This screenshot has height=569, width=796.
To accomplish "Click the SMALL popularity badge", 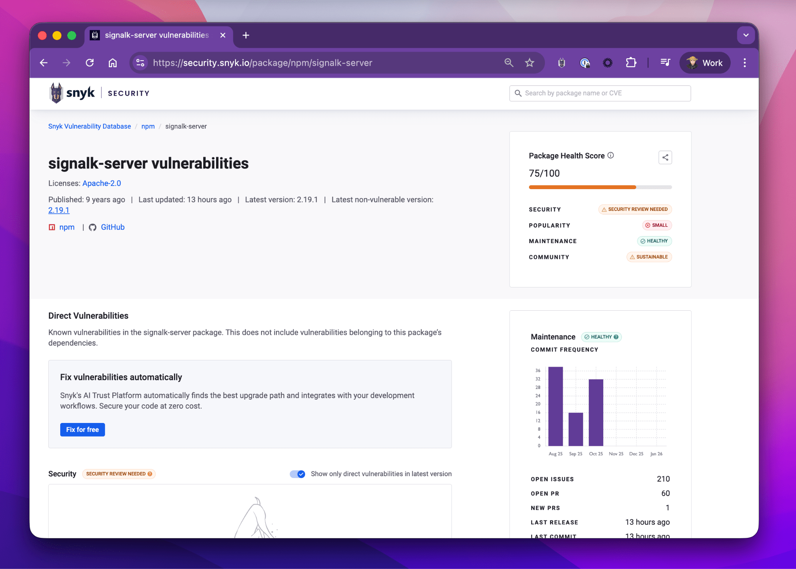I will tap(657, 225).
